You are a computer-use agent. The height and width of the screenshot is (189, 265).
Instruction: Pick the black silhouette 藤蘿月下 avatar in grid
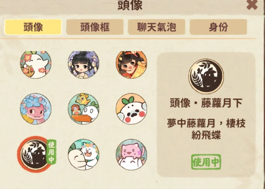pyautogui.click(x=35, y=154)
